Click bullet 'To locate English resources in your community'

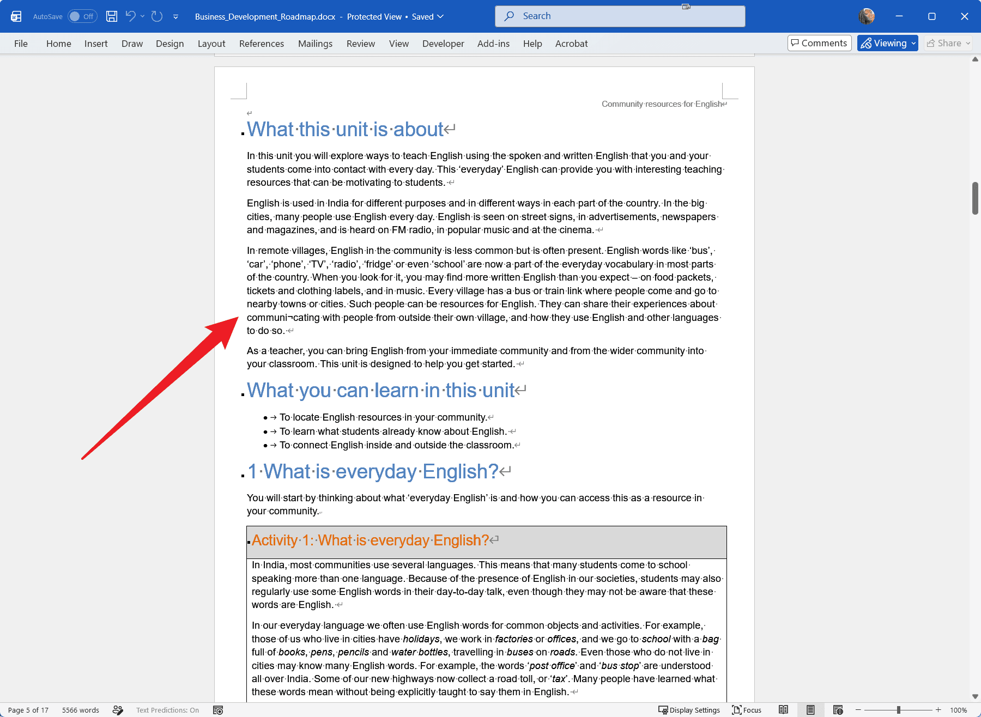[x=383, y=417]
